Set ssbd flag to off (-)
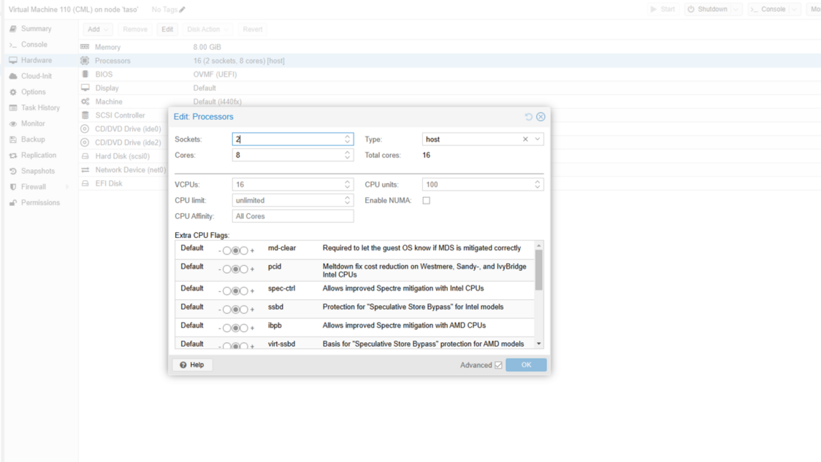Viewport: 821px width, 462px height. tap(227, 309)
